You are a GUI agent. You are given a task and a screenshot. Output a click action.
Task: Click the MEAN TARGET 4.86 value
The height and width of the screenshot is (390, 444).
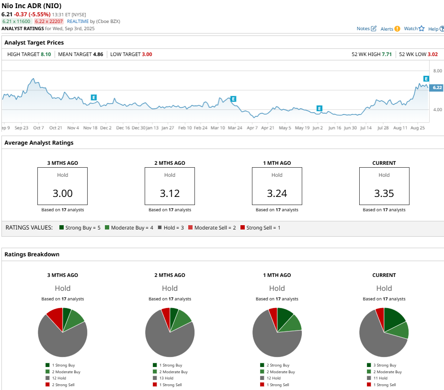tap(98, 54)
